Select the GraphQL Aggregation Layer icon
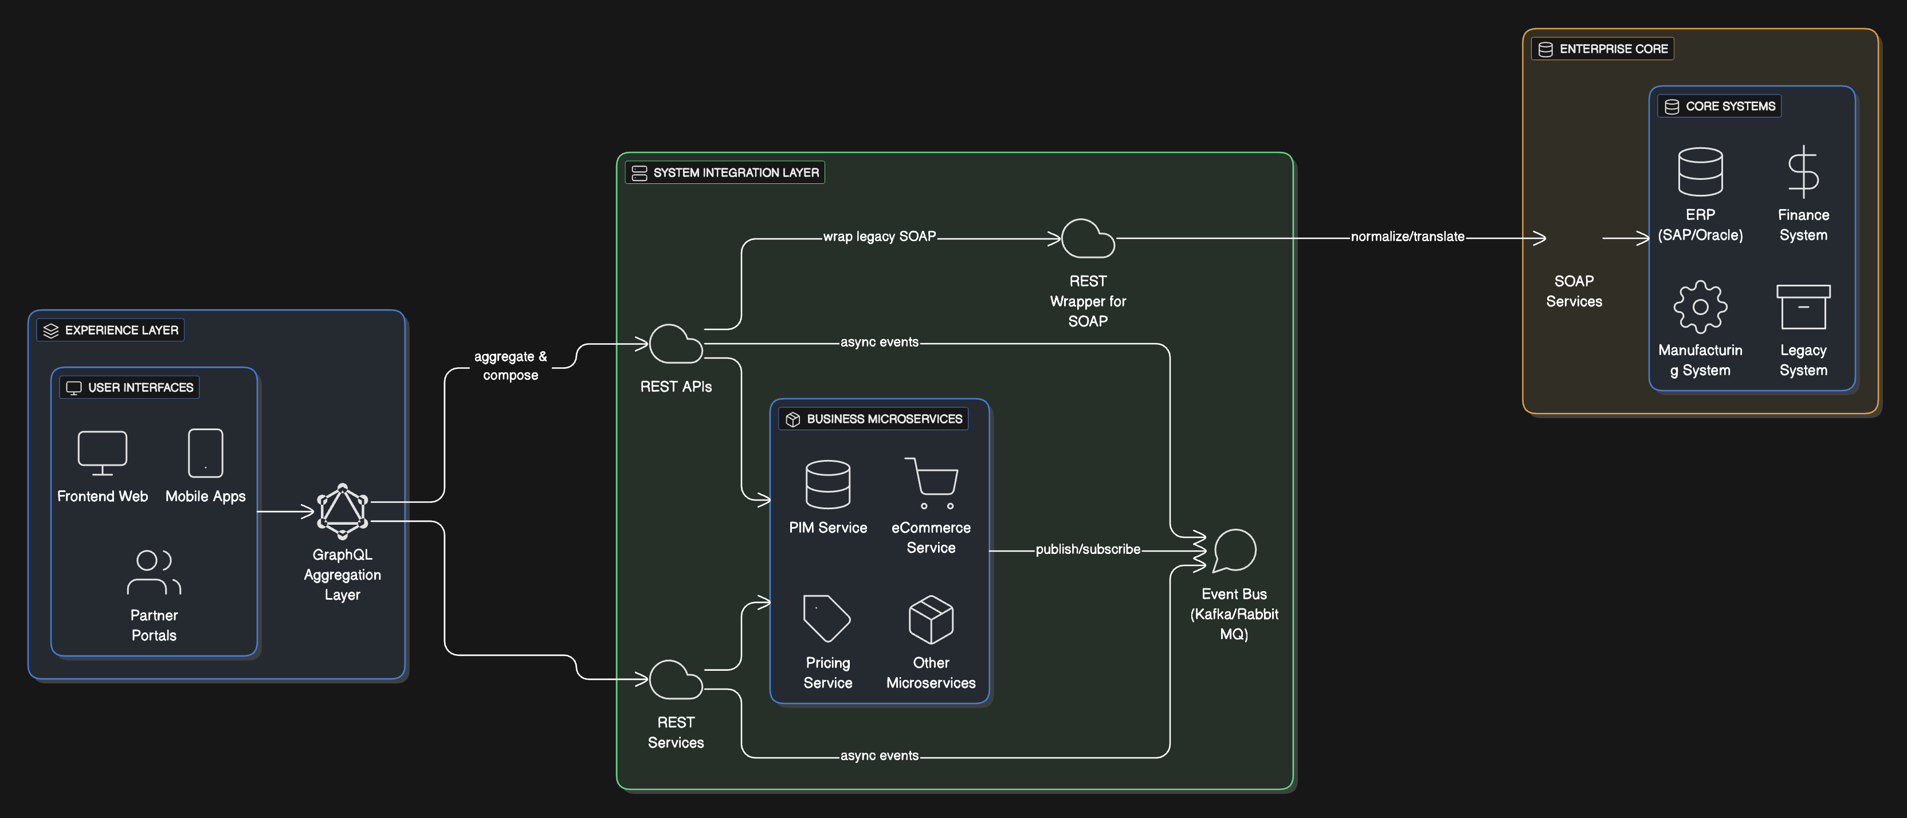 point(342,511)
